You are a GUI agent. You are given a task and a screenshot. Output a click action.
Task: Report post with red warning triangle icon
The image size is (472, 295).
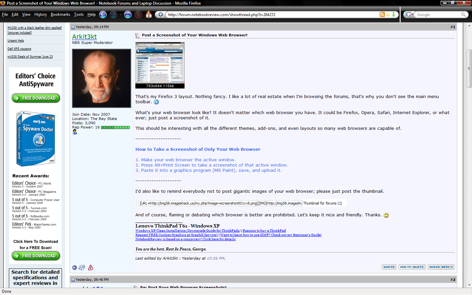(91, 267)
